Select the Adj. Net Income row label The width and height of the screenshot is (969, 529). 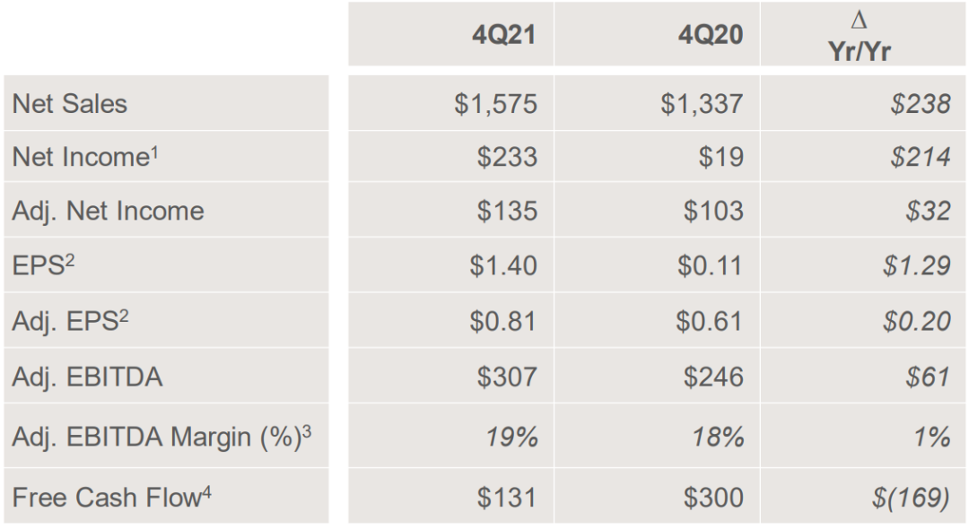pos(109,211)
